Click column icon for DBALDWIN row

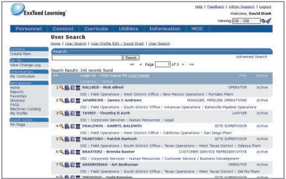78,127
